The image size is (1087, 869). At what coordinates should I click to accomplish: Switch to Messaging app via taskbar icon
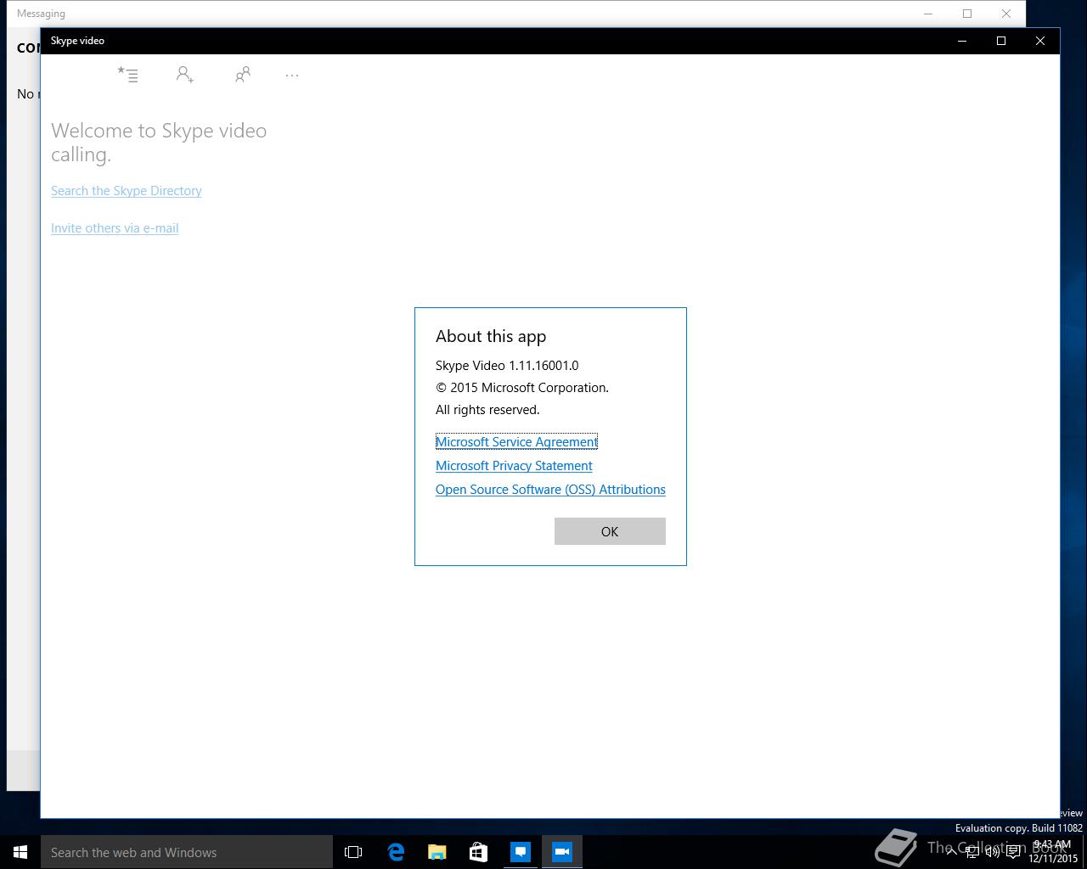click(521, 852)
